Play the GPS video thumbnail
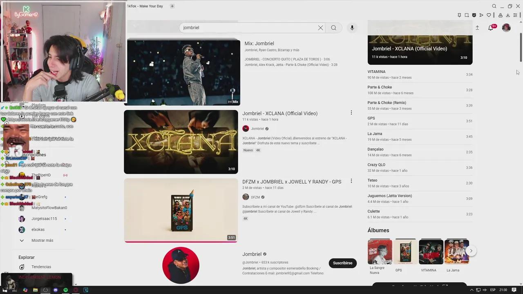The height and width of the screenshot is (294, 523). 181,210
